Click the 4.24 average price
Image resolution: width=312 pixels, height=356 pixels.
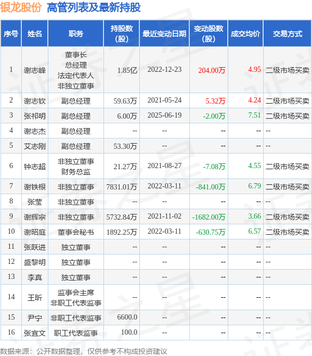pyautogui.click(x=255, y=100)
